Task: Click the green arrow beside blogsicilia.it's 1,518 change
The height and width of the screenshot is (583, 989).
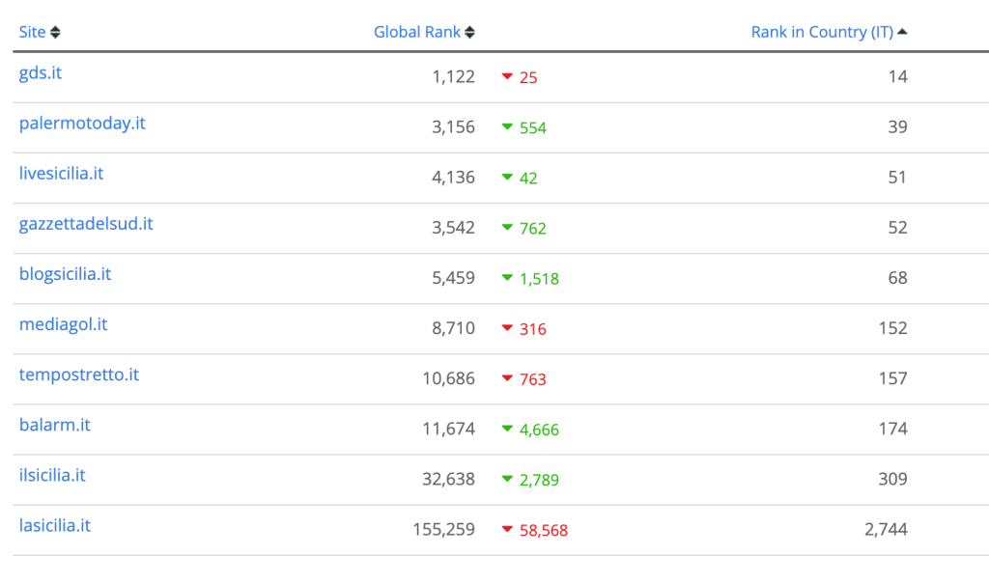Action: (x=509, y=278)
